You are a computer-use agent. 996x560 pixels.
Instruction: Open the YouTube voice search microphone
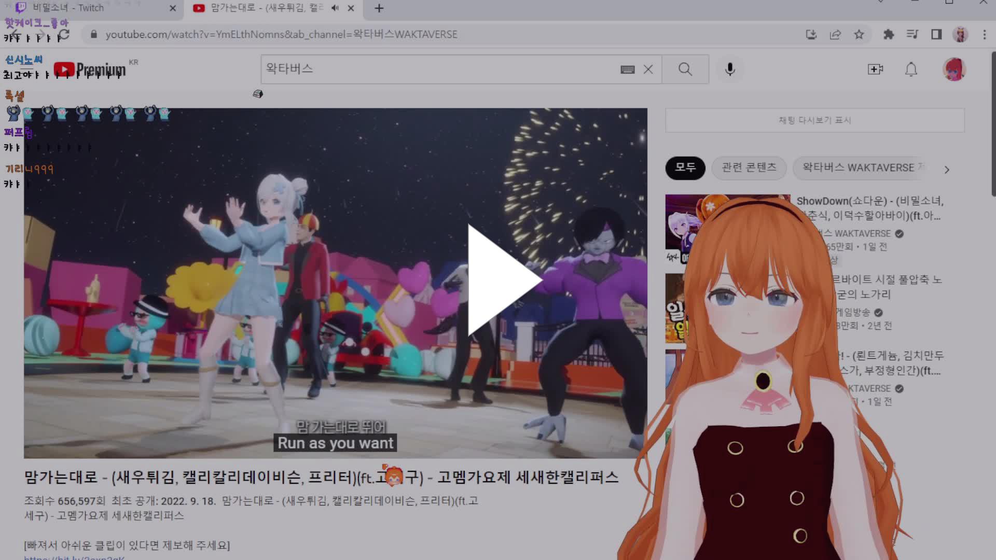tap(730, 69)
